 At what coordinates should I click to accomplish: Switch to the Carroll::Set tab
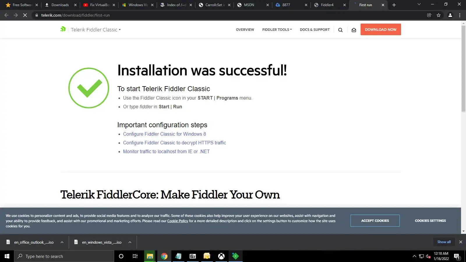(214, 5)
